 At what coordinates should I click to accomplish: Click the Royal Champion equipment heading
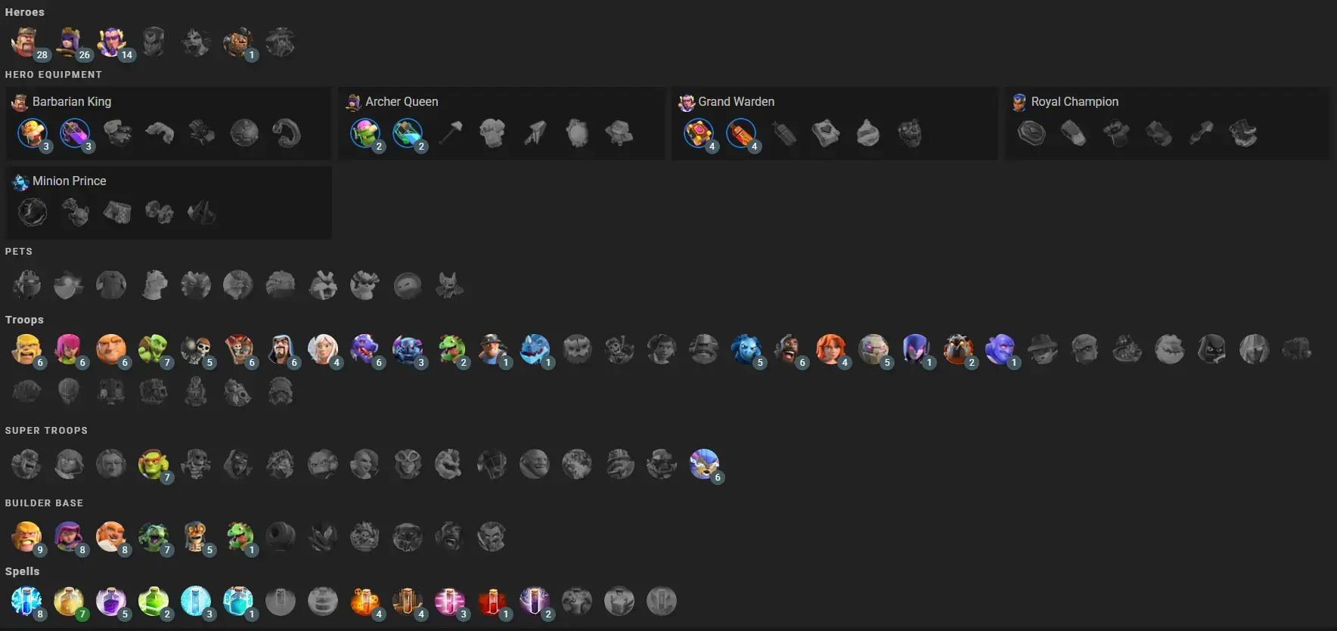1075,101
